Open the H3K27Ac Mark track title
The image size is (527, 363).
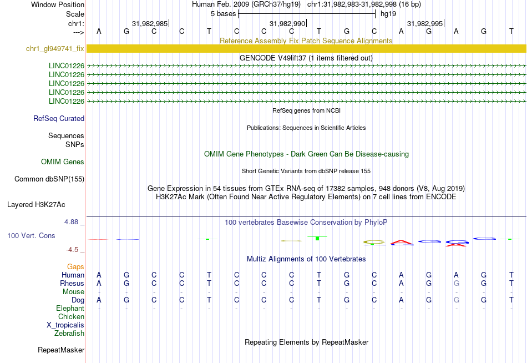point(306,197)
